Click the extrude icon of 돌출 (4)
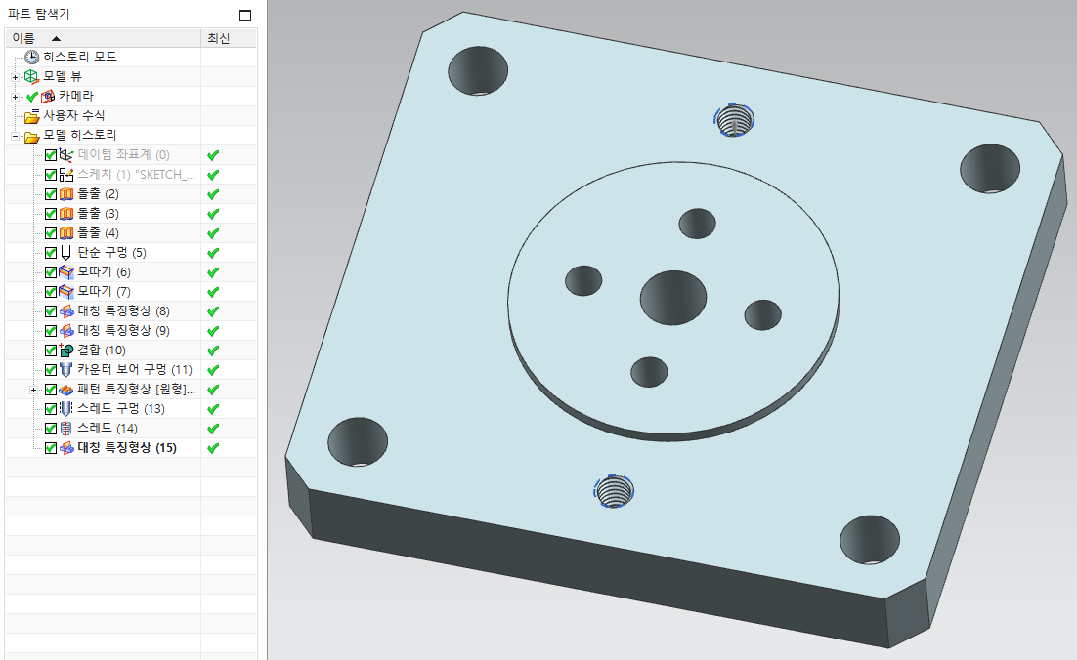 pos(65,233)
